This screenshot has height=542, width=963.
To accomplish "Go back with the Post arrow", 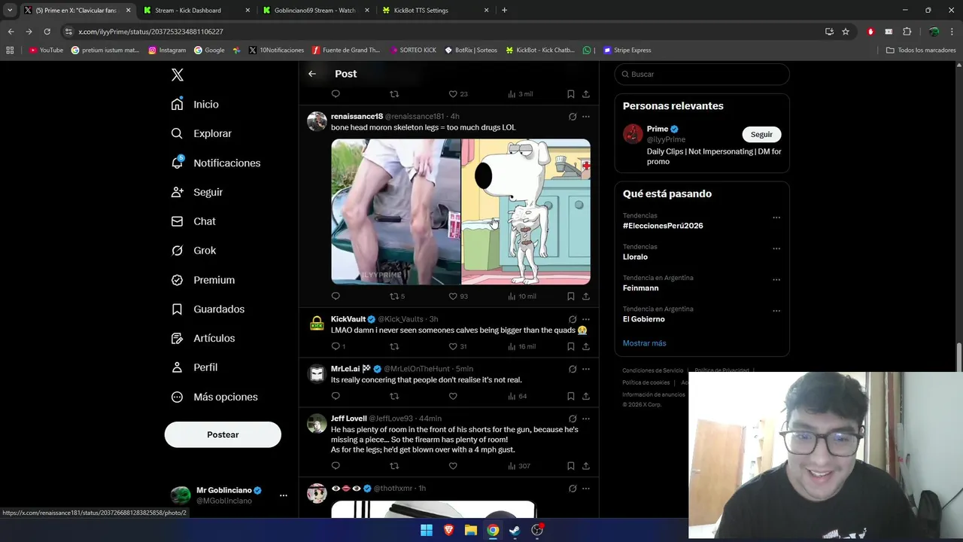I will coord(312,74).
